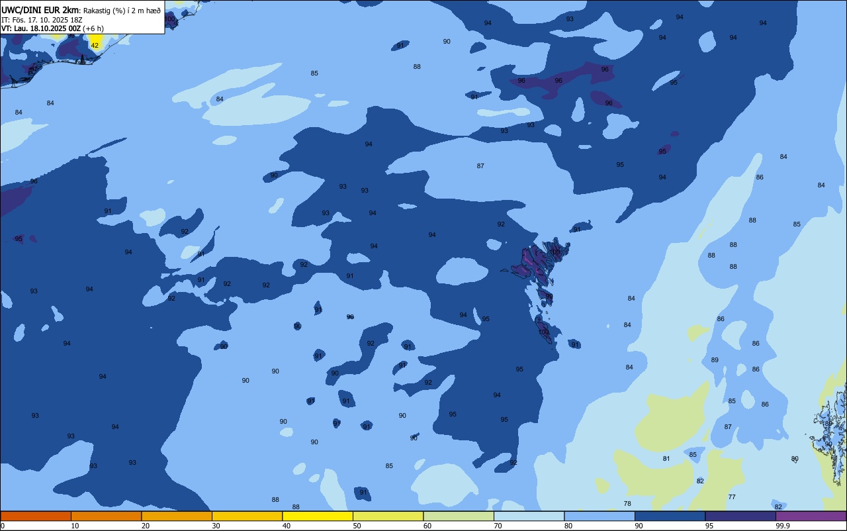The width and height of the screenshot is (847, 531).
Task: Click the '78' humidity value on the map
Action: tap(627, 504)
